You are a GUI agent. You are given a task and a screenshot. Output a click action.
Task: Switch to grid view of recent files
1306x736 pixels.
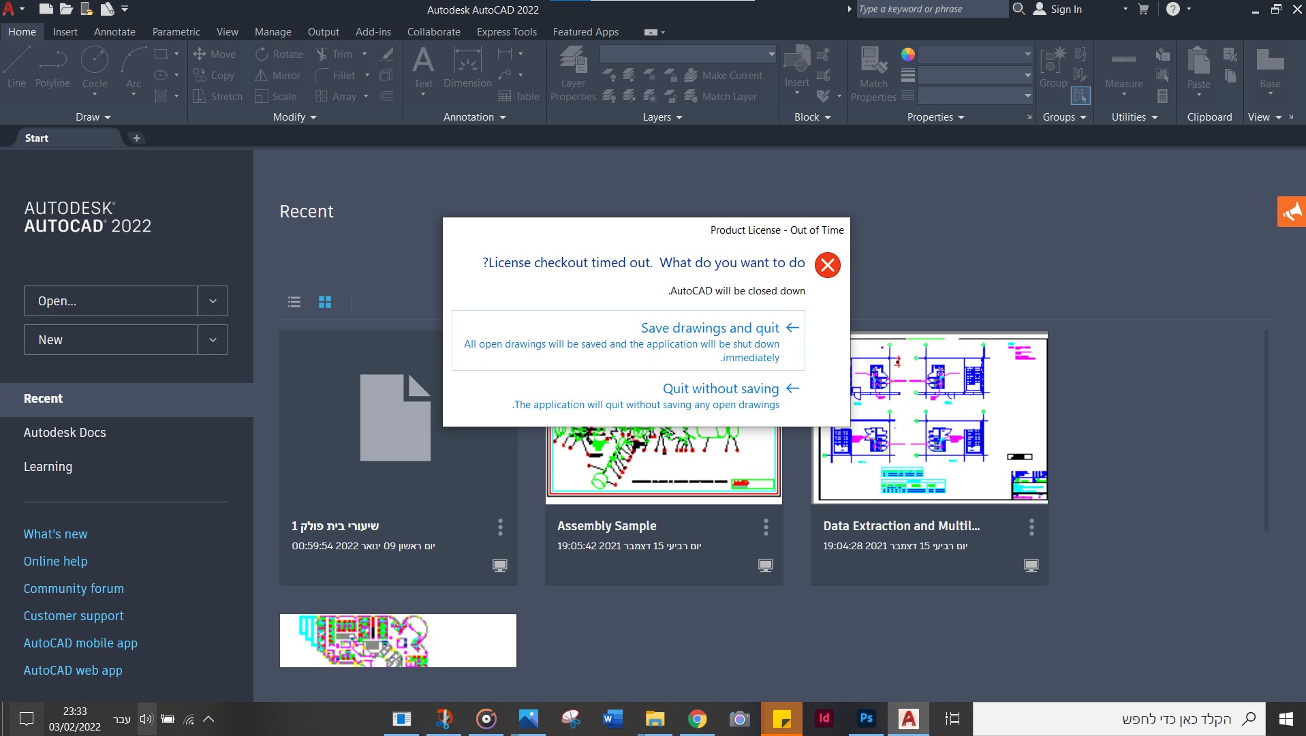325,301
